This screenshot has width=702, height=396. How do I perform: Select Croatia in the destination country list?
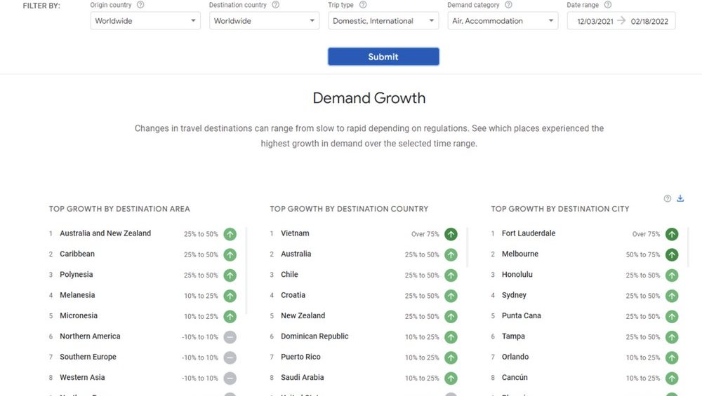click(x=293, y=295)
